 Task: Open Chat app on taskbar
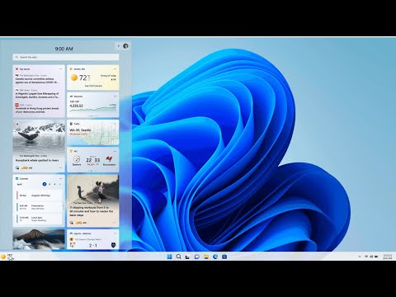tap(197, 257)
